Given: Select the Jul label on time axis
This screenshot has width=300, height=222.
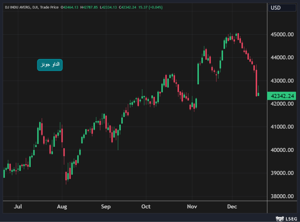Looking at the screenshot, I should point(18,207).
